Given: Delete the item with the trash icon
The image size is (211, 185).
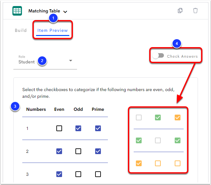Looking at the screenshot, I should (x=195, y=11).
